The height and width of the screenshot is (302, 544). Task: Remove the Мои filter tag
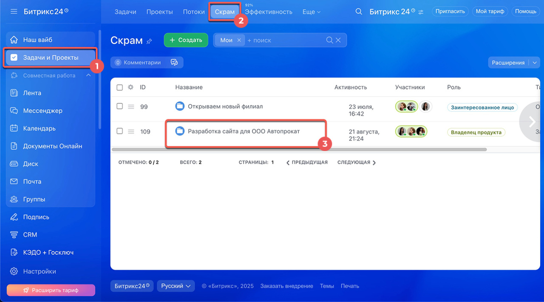[x=239, y=40]
